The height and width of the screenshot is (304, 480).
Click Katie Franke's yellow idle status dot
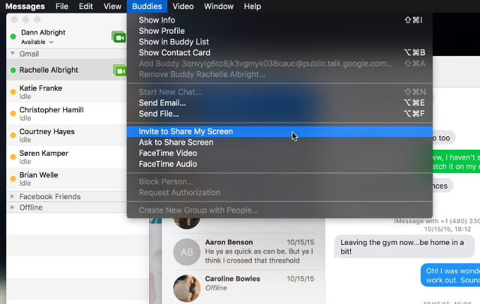coord(13,91)
